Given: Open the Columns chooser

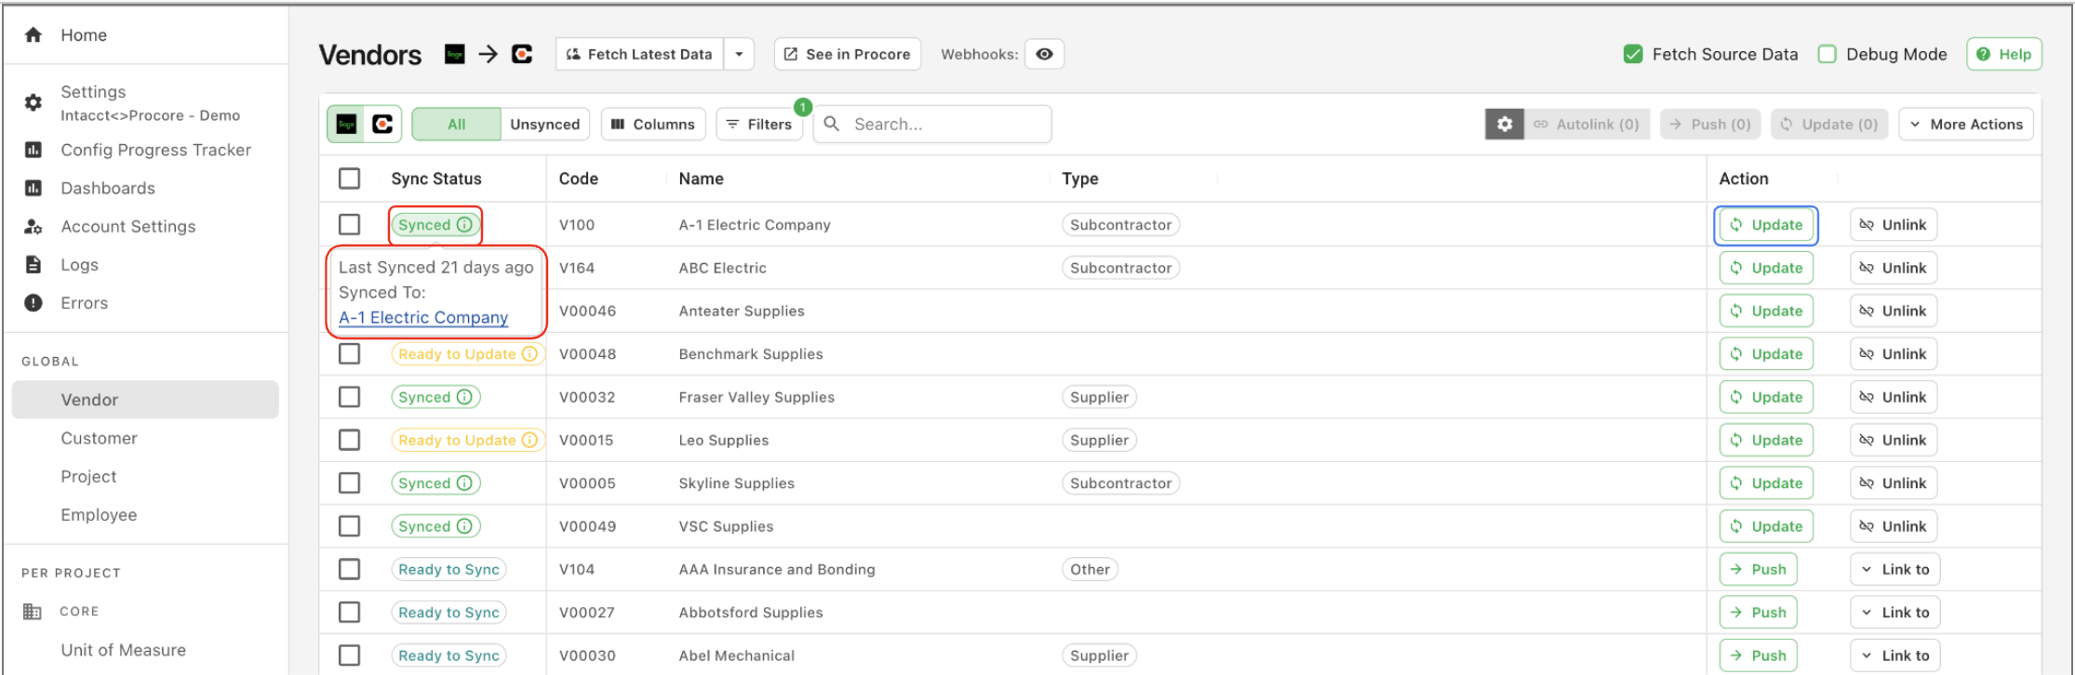Looking at the screenshot, I should (x=653, y=124).
